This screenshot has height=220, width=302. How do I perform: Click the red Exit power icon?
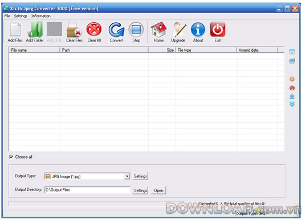tap(218, 29)
